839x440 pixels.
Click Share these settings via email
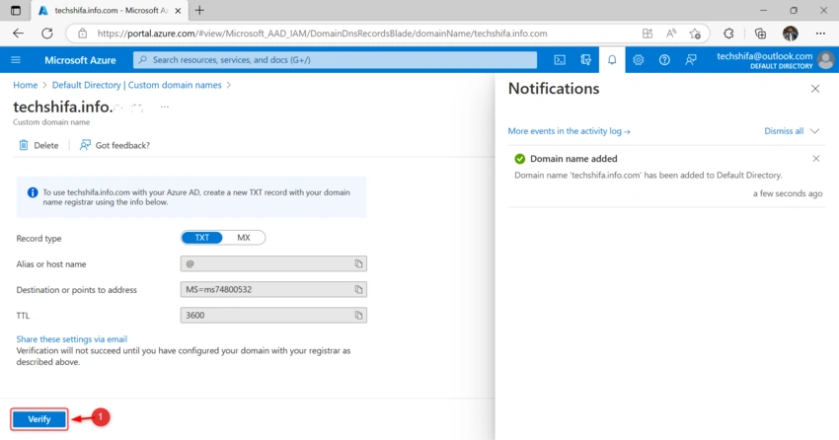click(x=72, y=339)
